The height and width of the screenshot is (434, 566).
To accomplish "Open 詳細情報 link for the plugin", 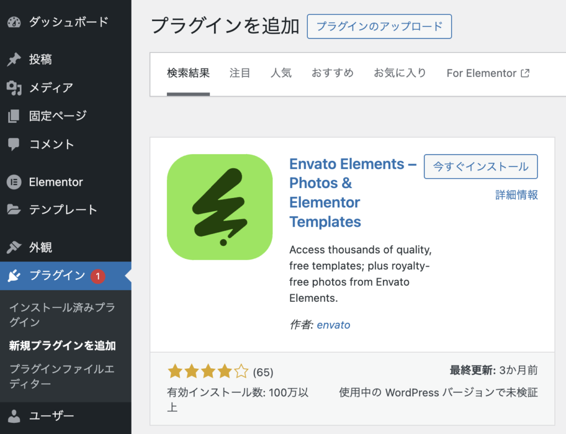I will (x=517, y=195).
